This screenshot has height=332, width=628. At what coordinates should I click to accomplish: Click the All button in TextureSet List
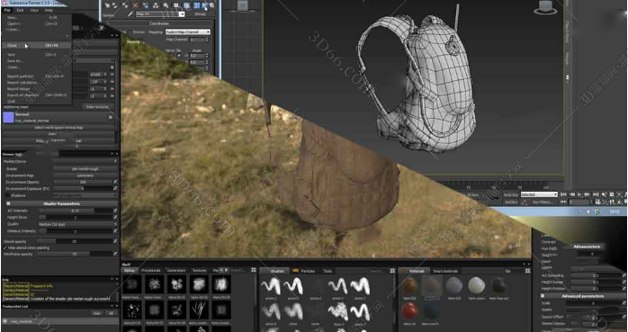[x=111, y=313]
